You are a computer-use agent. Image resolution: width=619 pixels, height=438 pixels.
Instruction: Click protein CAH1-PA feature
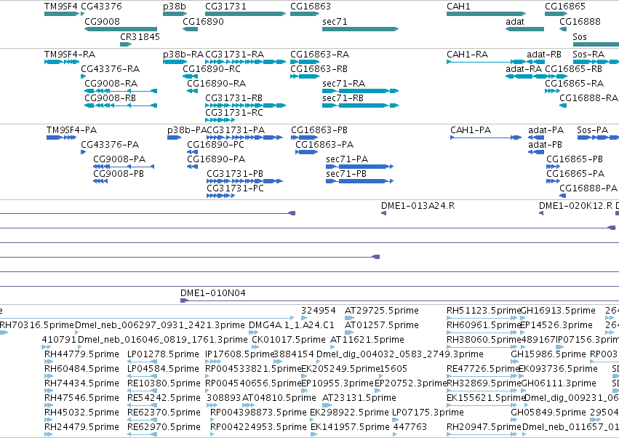tap(486, 138)
